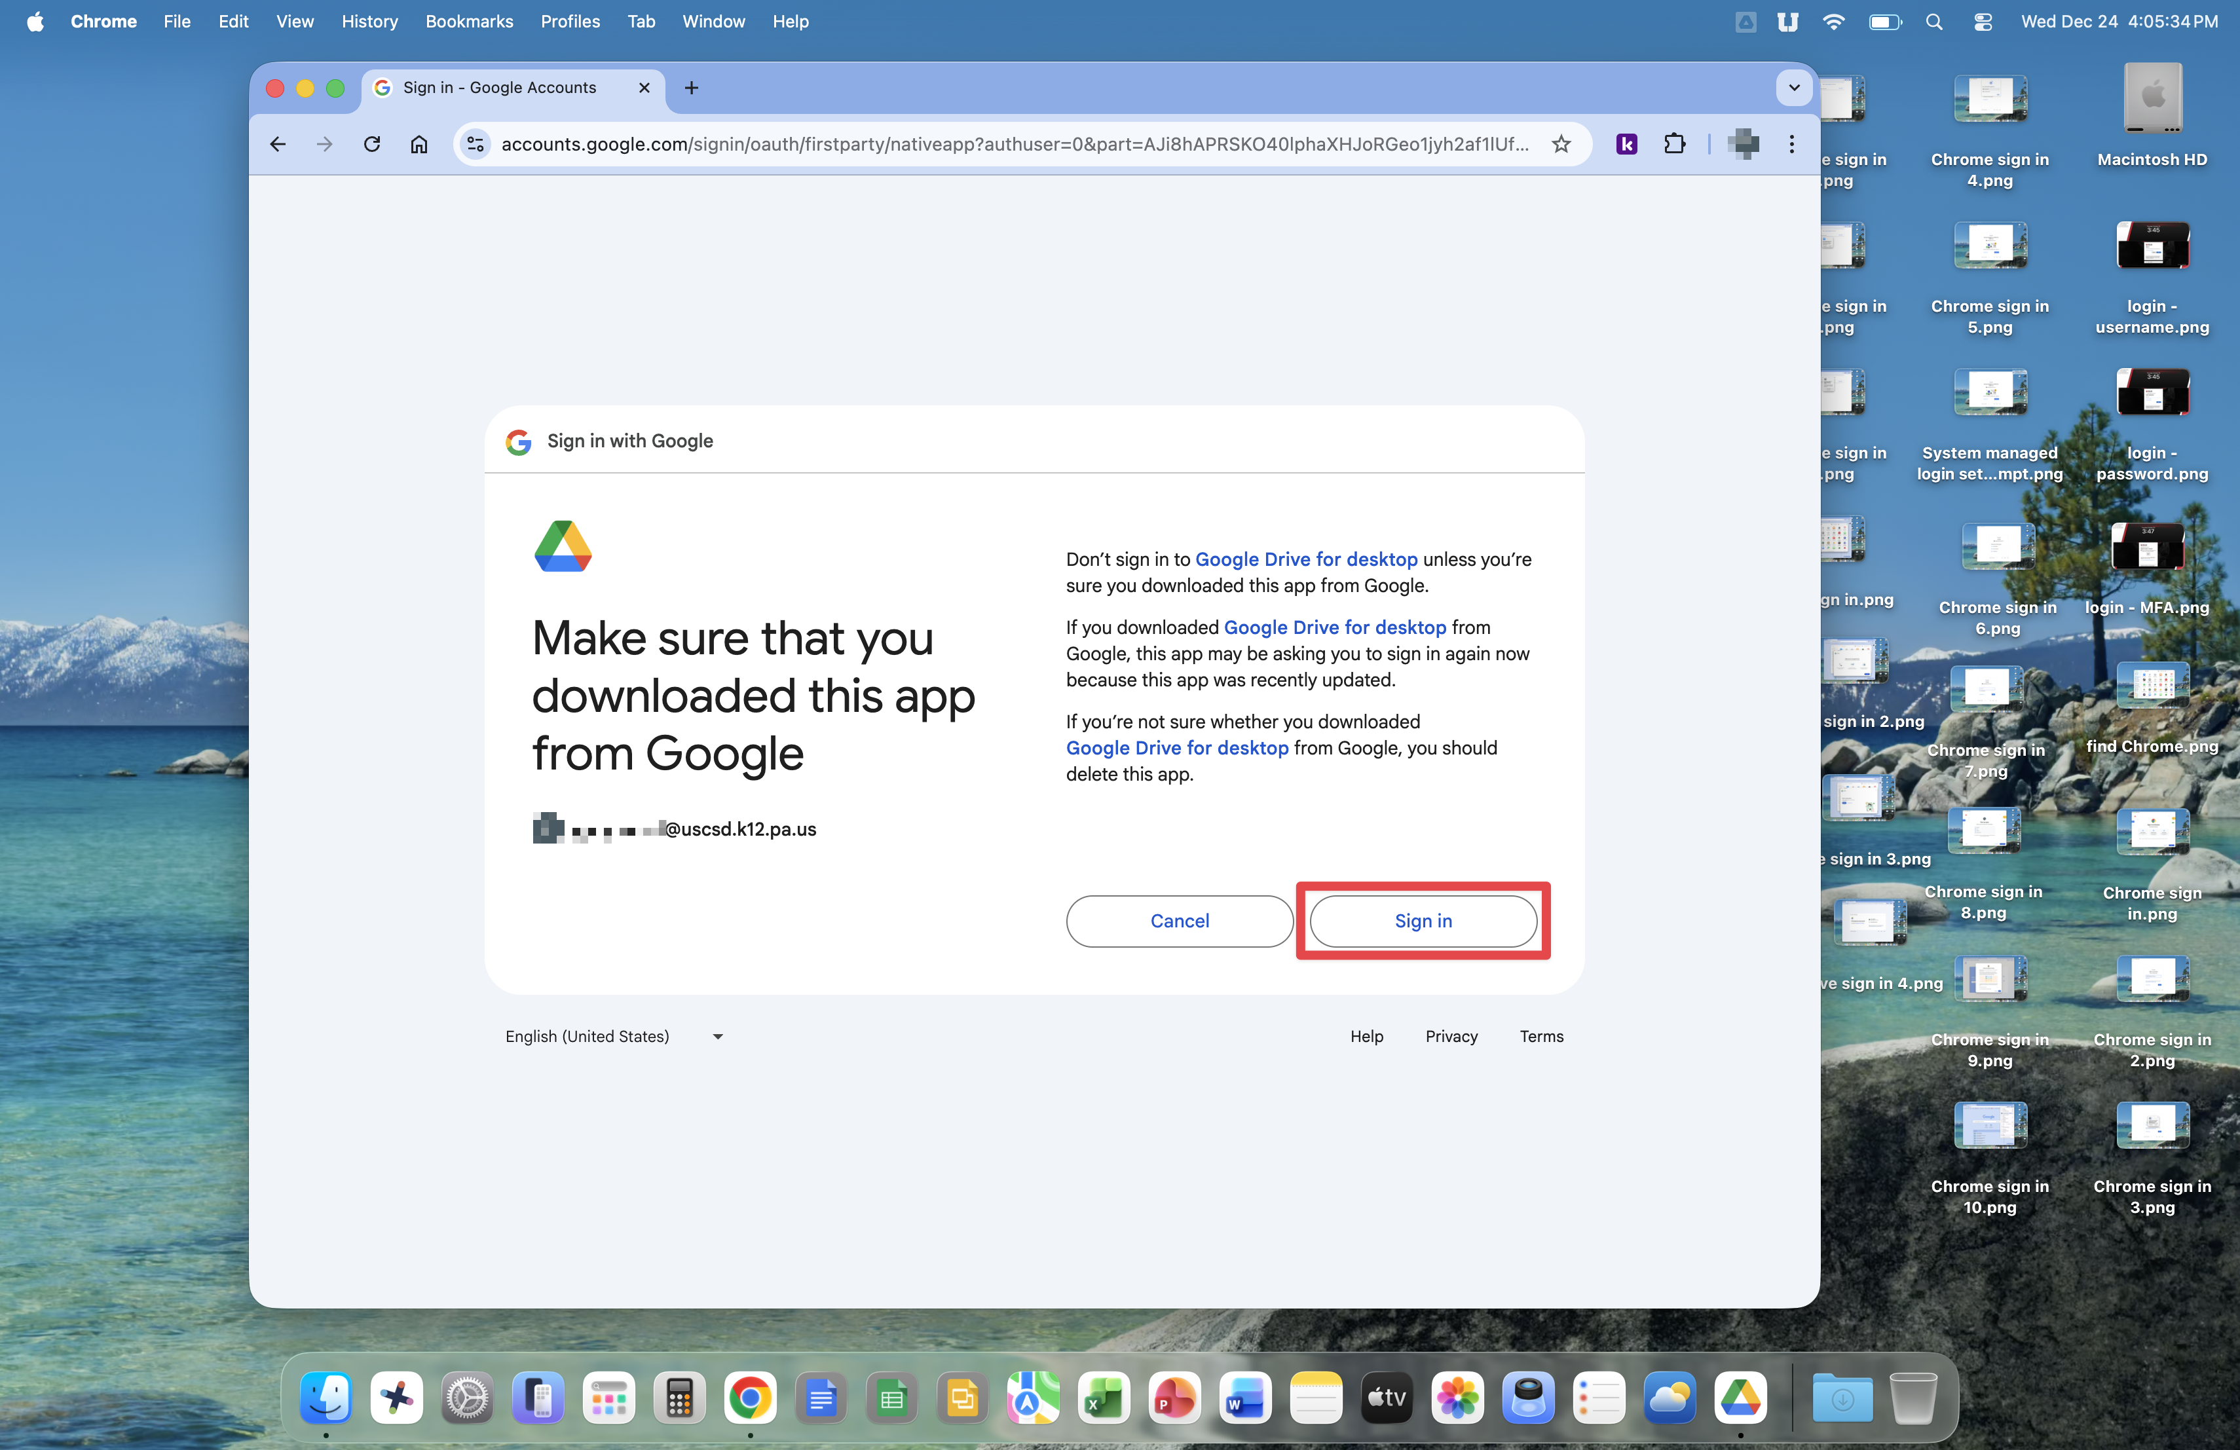Viewport: 2240px width, 1450px height.
Task: View site information icon in address bar
Action: (x=476, y=144)
